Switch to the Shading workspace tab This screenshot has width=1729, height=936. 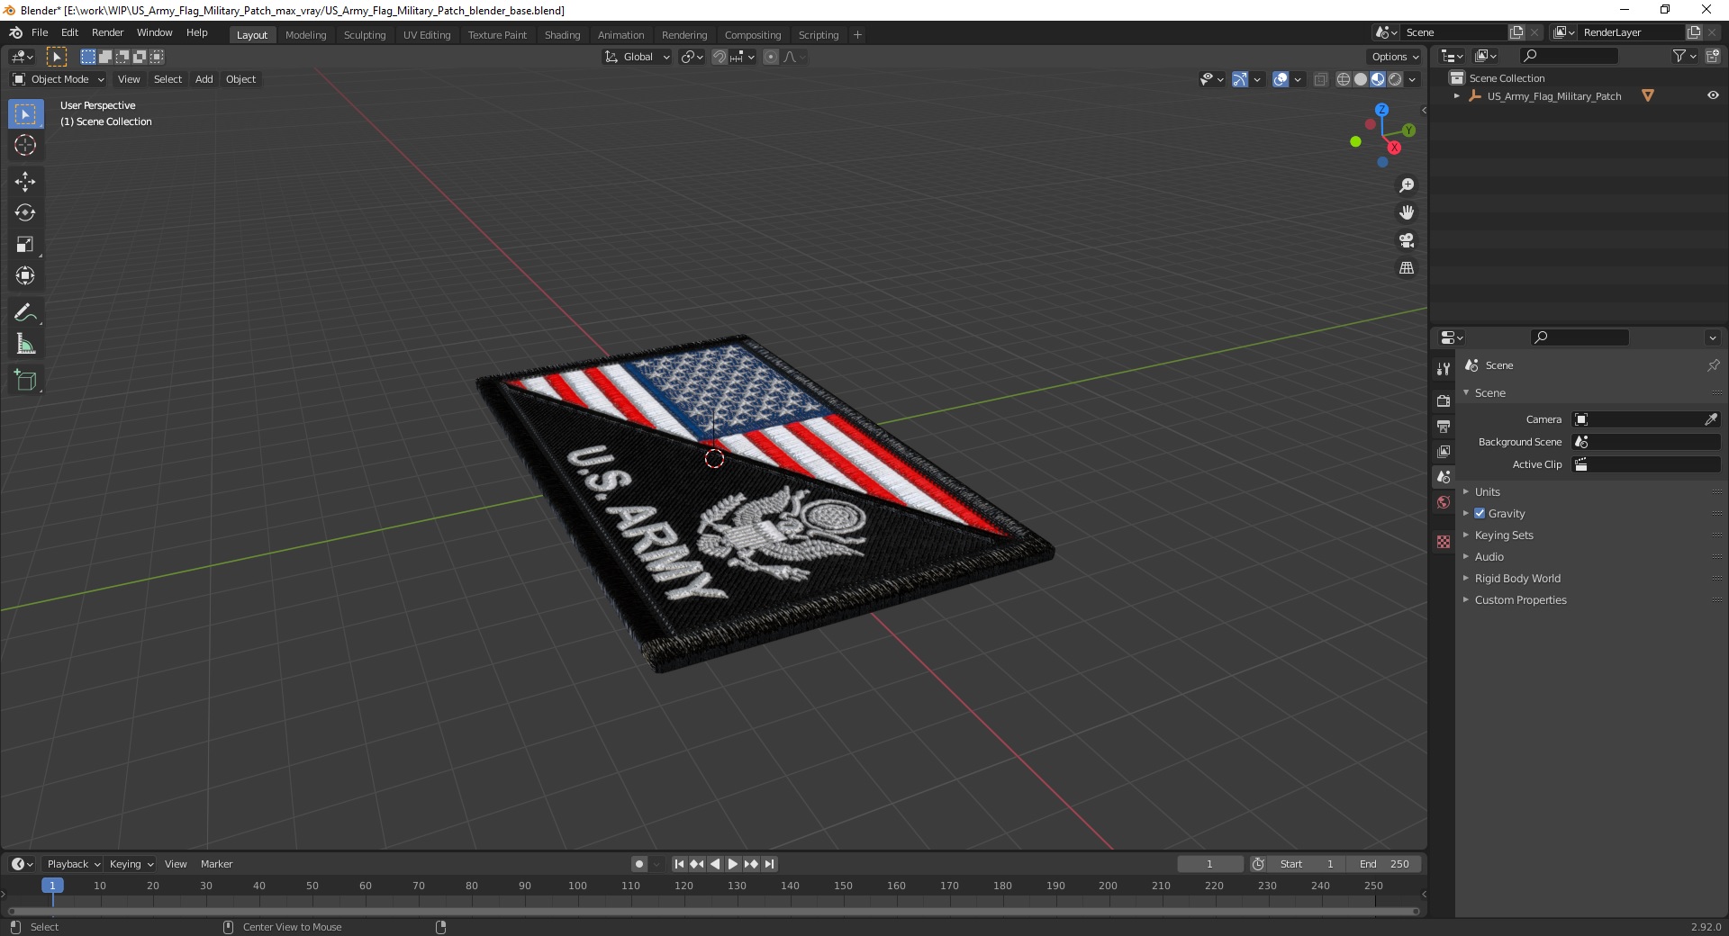pyautogui.click(x=562, y=35)
